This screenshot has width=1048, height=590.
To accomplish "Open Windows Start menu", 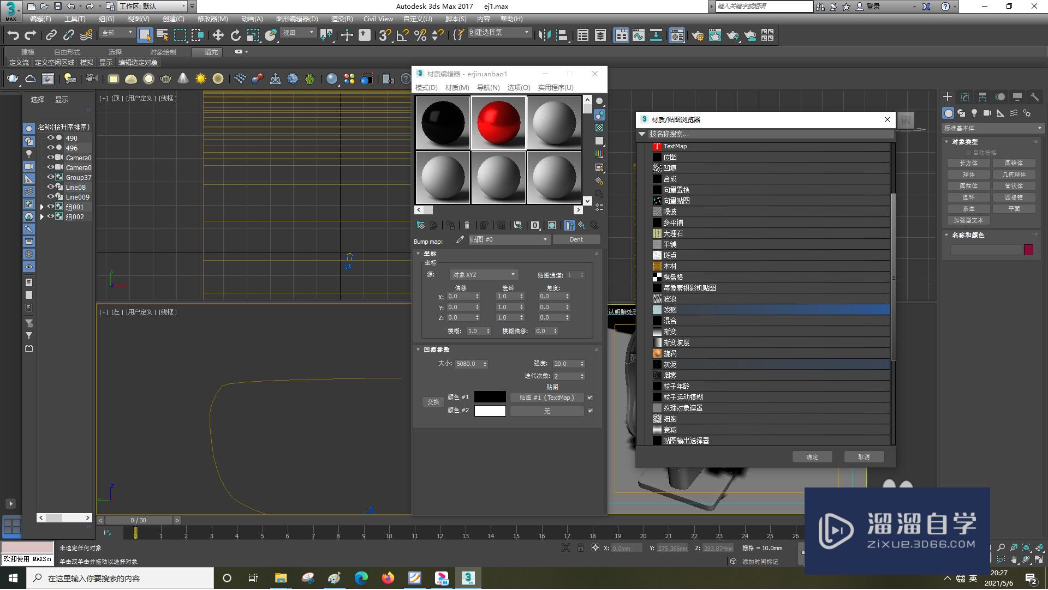I will (13, 578).
